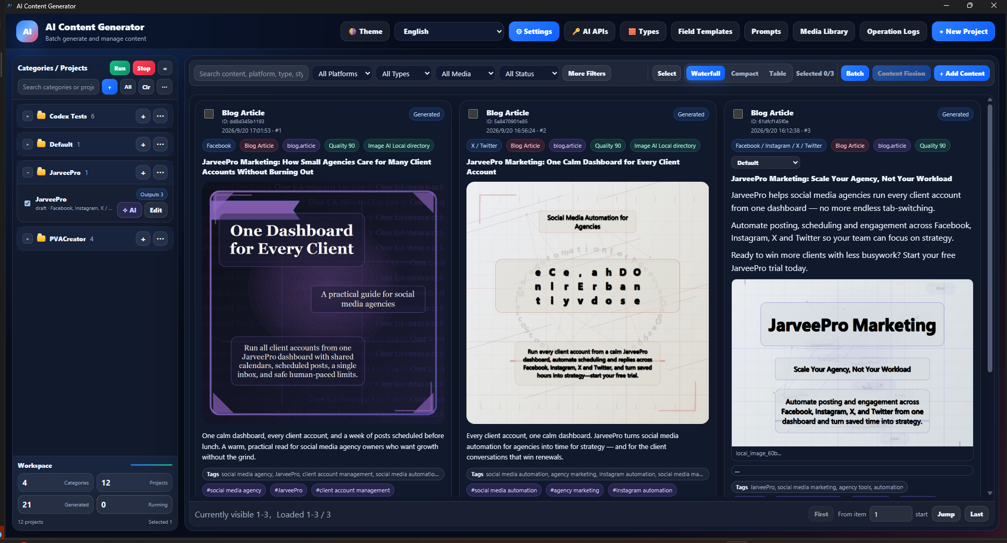Switch to Compact view
This screenshot has width=1007, height=543.
[x=744, y=74]
